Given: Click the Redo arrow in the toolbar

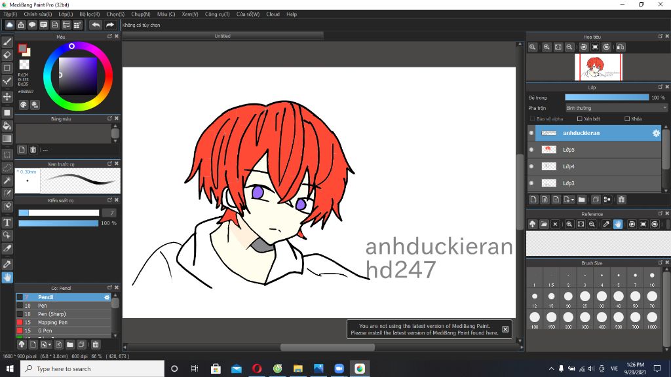Looking at the screenshot, I should pos(110,25).
